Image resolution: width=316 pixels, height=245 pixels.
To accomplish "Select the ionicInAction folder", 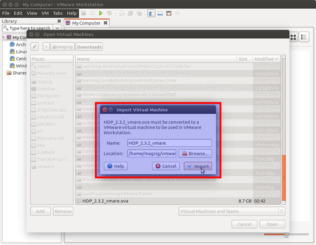I will (x=178, y=187).
